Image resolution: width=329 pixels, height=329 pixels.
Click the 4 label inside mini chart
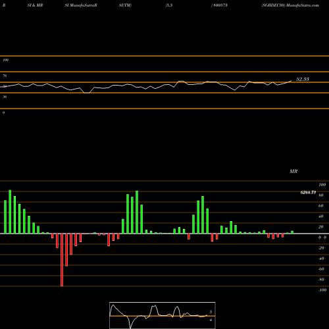pos(211,320)
